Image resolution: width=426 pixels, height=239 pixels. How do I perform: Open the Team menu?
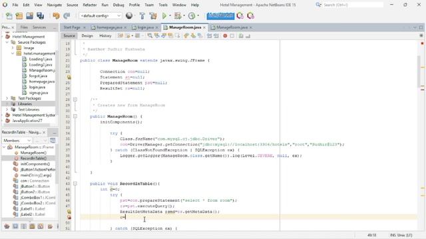(149, 5)
